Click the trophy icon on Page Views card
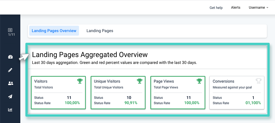The width and height of the screenshot is (275, 123). pyautogui.click(x=199, y=81)
